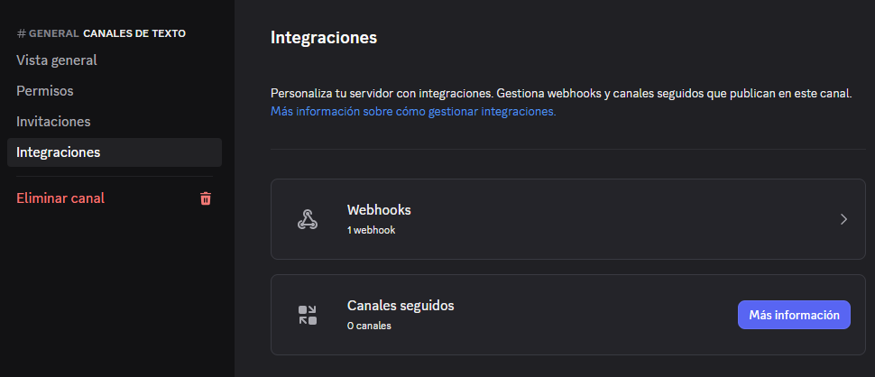Select Integraciones in the sidebar

coord(115,152)
